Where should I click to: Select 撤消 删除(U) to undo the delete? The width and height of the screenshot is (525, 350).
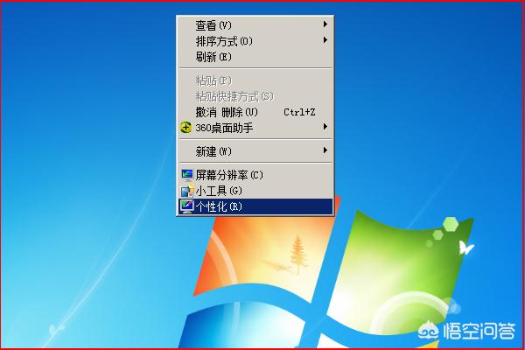(227, 112)
